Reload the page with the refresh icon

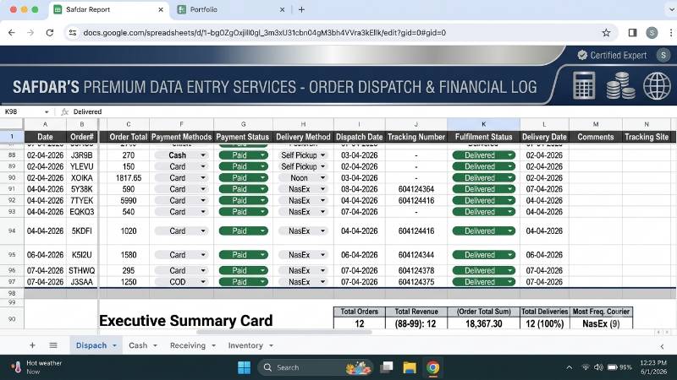pyautogui.click(x=50, y=33)
